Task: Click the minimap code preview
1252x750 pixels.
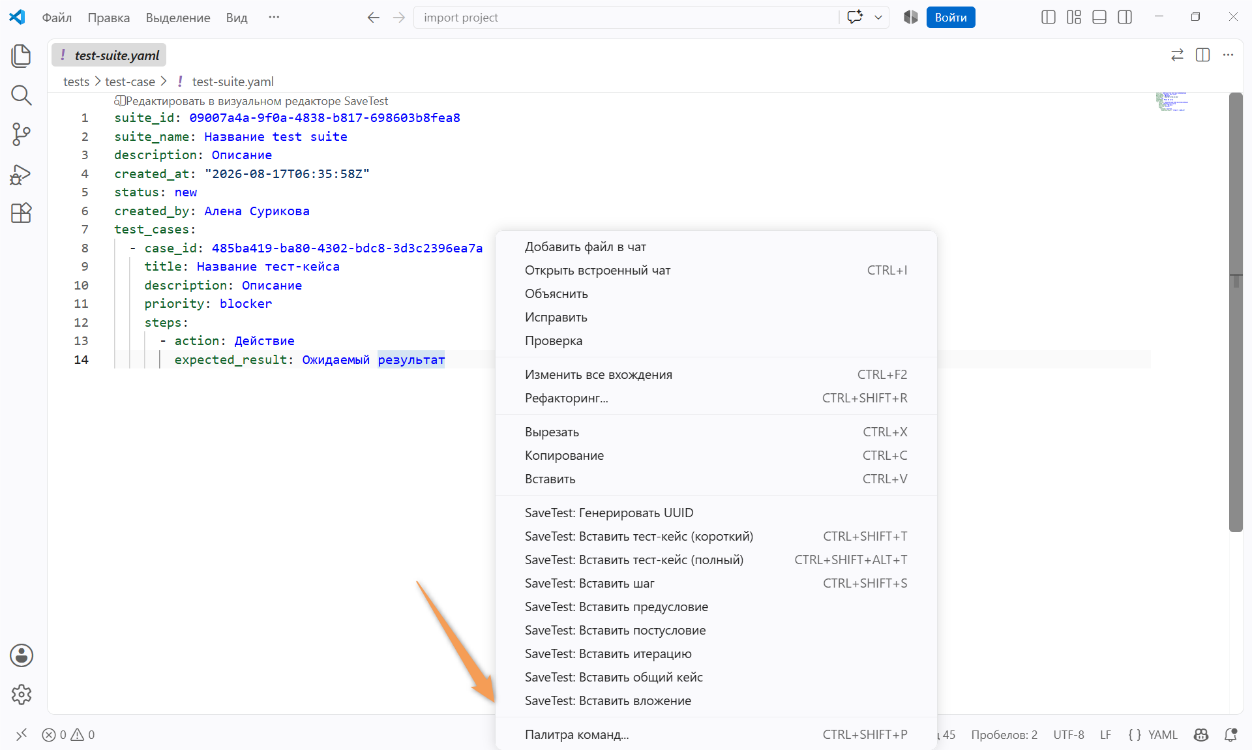Action: 1172,102
